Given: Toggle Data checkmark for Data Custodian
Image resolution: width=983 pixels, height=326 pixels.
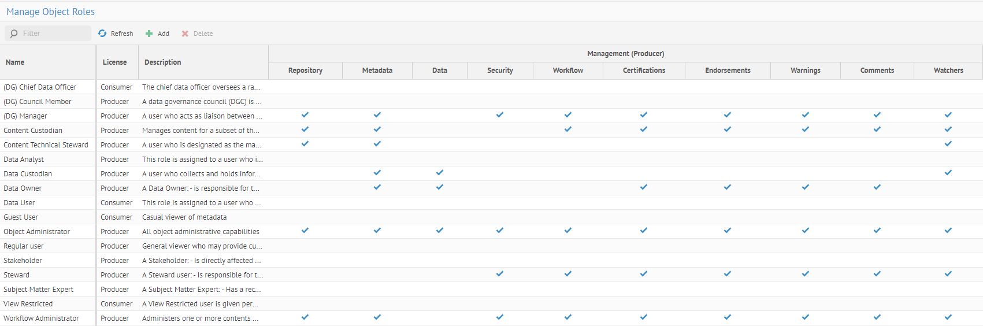Looking at the screenshot, I should 440,173.
